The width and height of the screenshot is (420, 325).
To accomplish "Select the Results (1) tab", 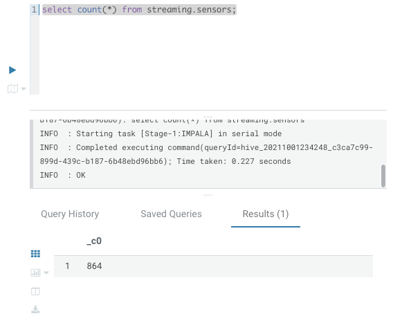I will click(266, 214).
